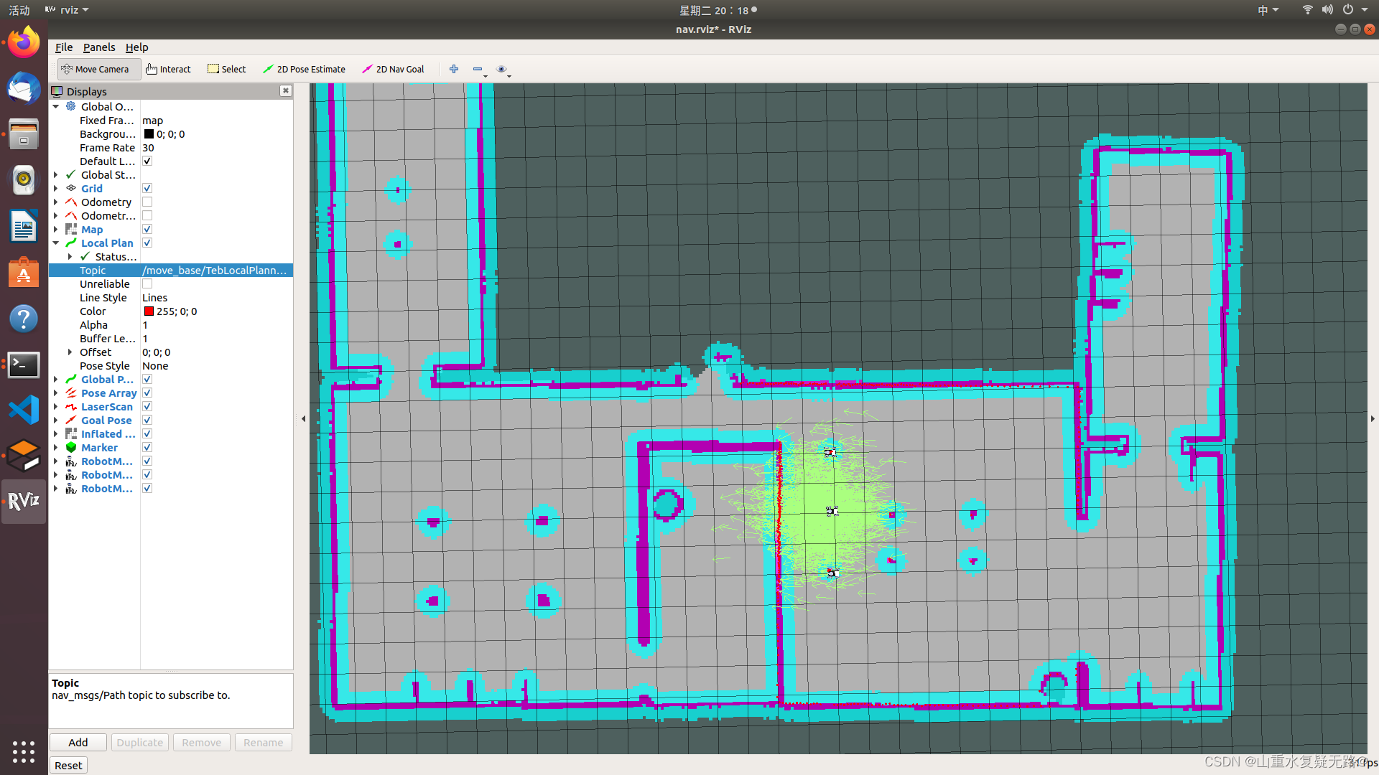The height and width of the screenshot is (775, 1379).
Task: Click the left panel collapse arrow handle
Action: (303, 418)
